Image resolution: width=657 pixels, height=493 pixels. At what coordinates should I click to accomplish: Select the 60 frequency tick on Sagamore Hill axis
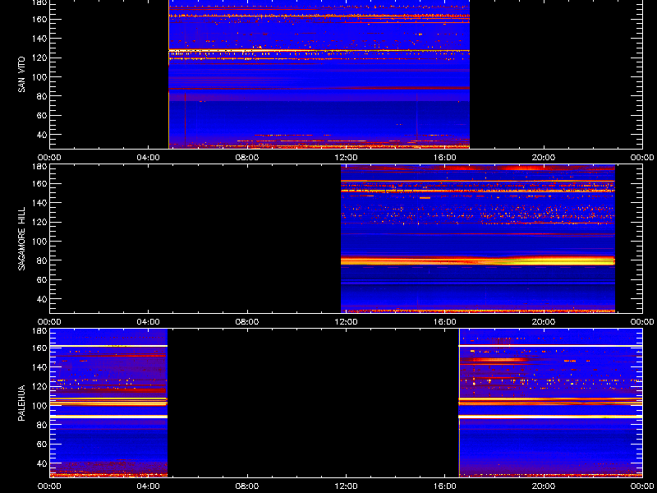pyautogui.click(x=41, y=280)
